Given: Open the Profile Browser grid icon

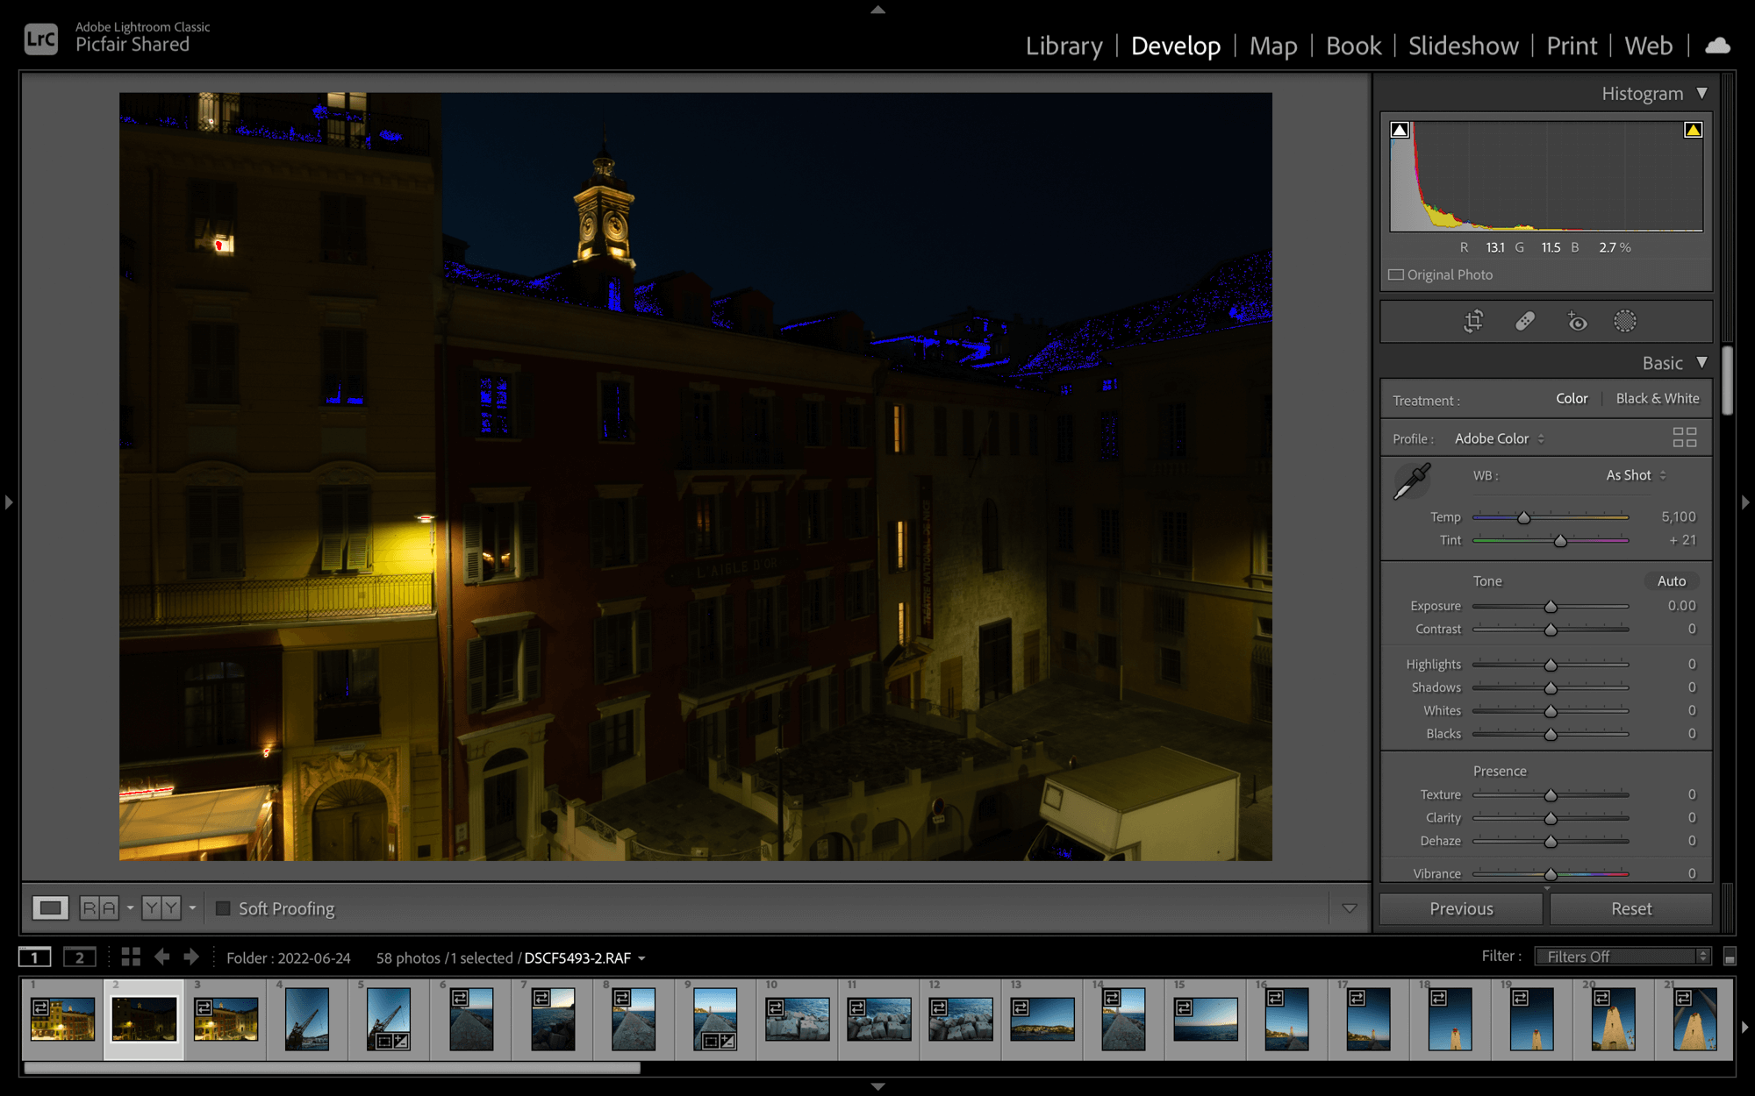Looking at the screenshot, I should (x=1684, y=438).
